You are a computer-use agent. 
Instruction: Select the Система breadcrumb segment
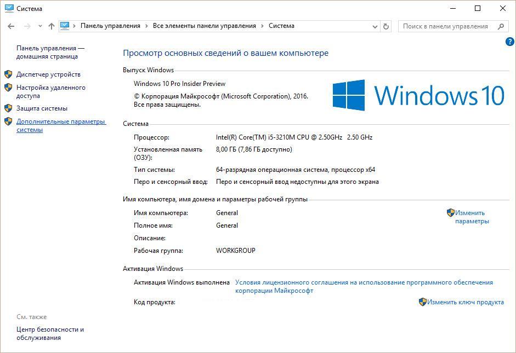point(281,26)
